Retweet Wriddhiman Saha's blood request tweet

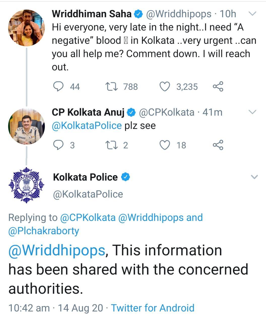[111, 87]
